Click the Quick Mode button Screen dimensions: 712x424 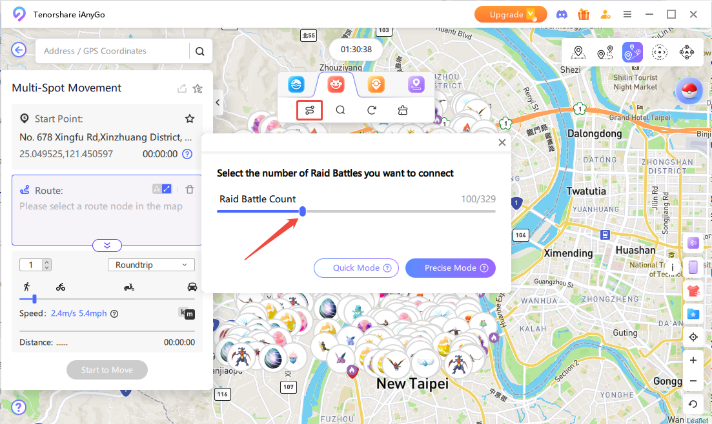[356, 268]
